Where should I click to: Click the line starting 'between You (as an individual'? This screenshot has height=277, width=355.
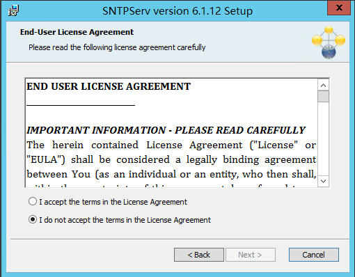(x=171, y=174)
